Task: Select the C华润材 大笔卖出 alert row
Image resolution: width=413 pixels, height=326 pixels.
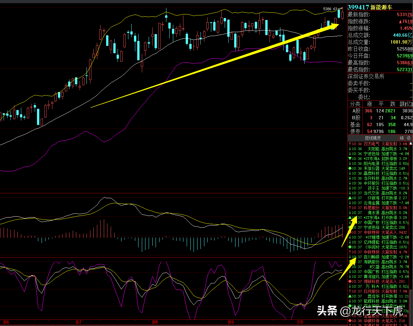Action: click(x=378, y=247)
